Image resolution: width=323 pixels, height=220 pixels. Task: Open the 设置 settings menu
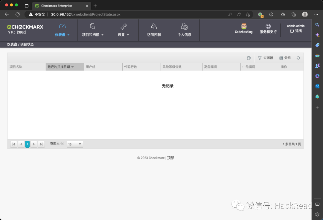[123, 30]
